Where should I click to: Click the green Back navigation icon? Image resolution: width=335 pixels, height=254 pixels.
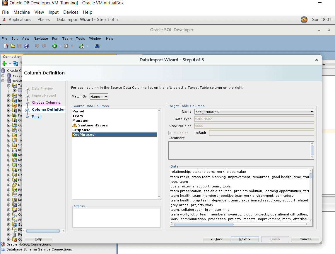55,46
